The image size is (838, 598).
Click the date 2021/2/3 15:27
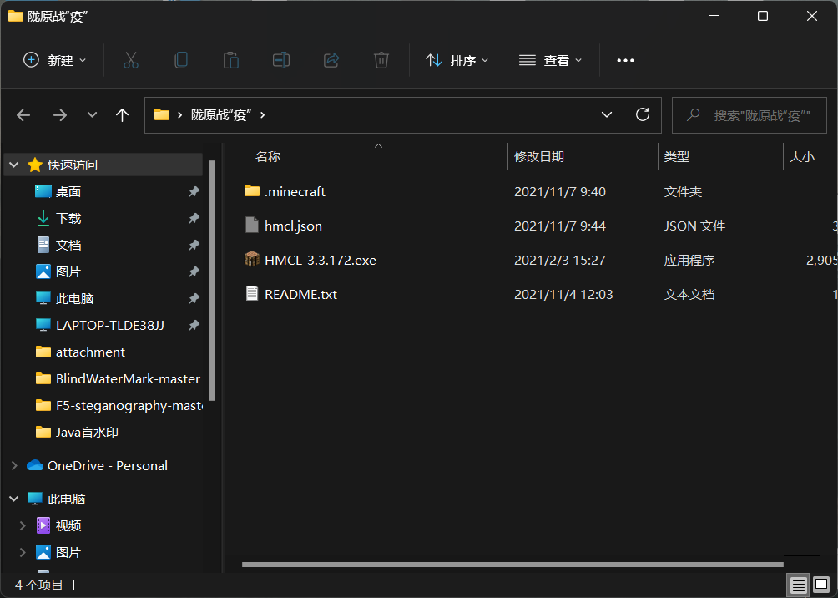tap(559, 260)
